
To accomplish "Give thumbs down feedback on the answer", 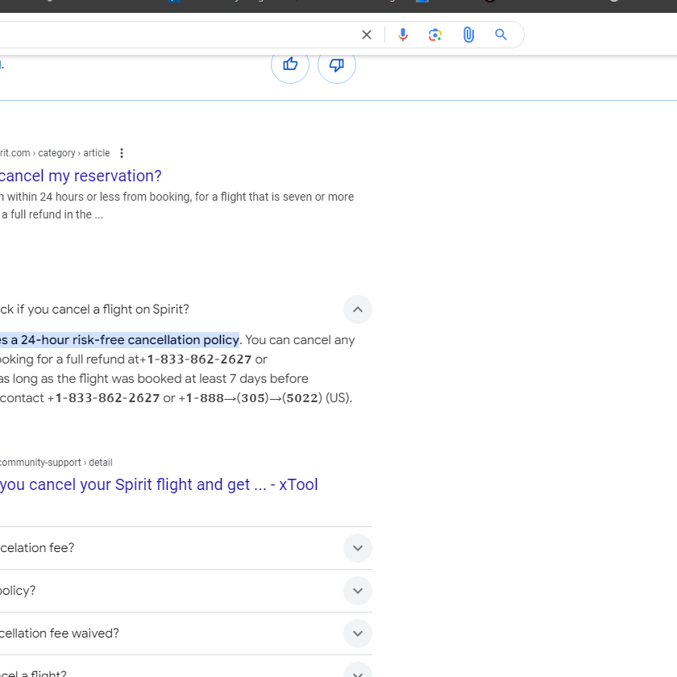I will click(337, 64).
